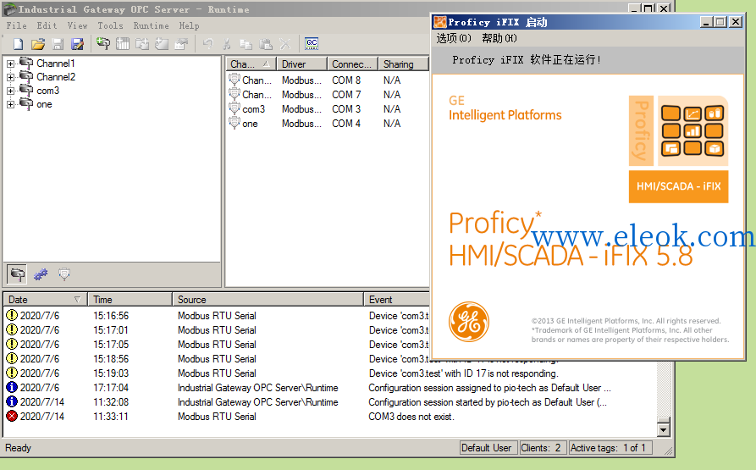The image size is (756, 470).
Task: Click the Proficy iFIX title bar icon
Action: (x=439, y=22)
